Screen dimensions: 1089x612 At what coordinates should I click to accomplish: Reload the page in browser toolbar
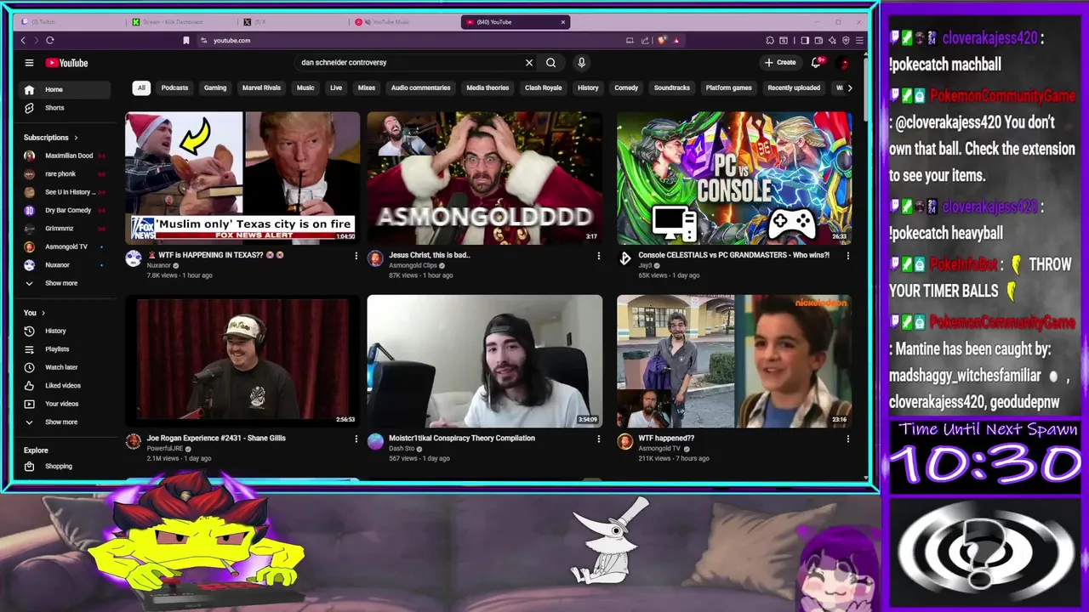(50, 41)
